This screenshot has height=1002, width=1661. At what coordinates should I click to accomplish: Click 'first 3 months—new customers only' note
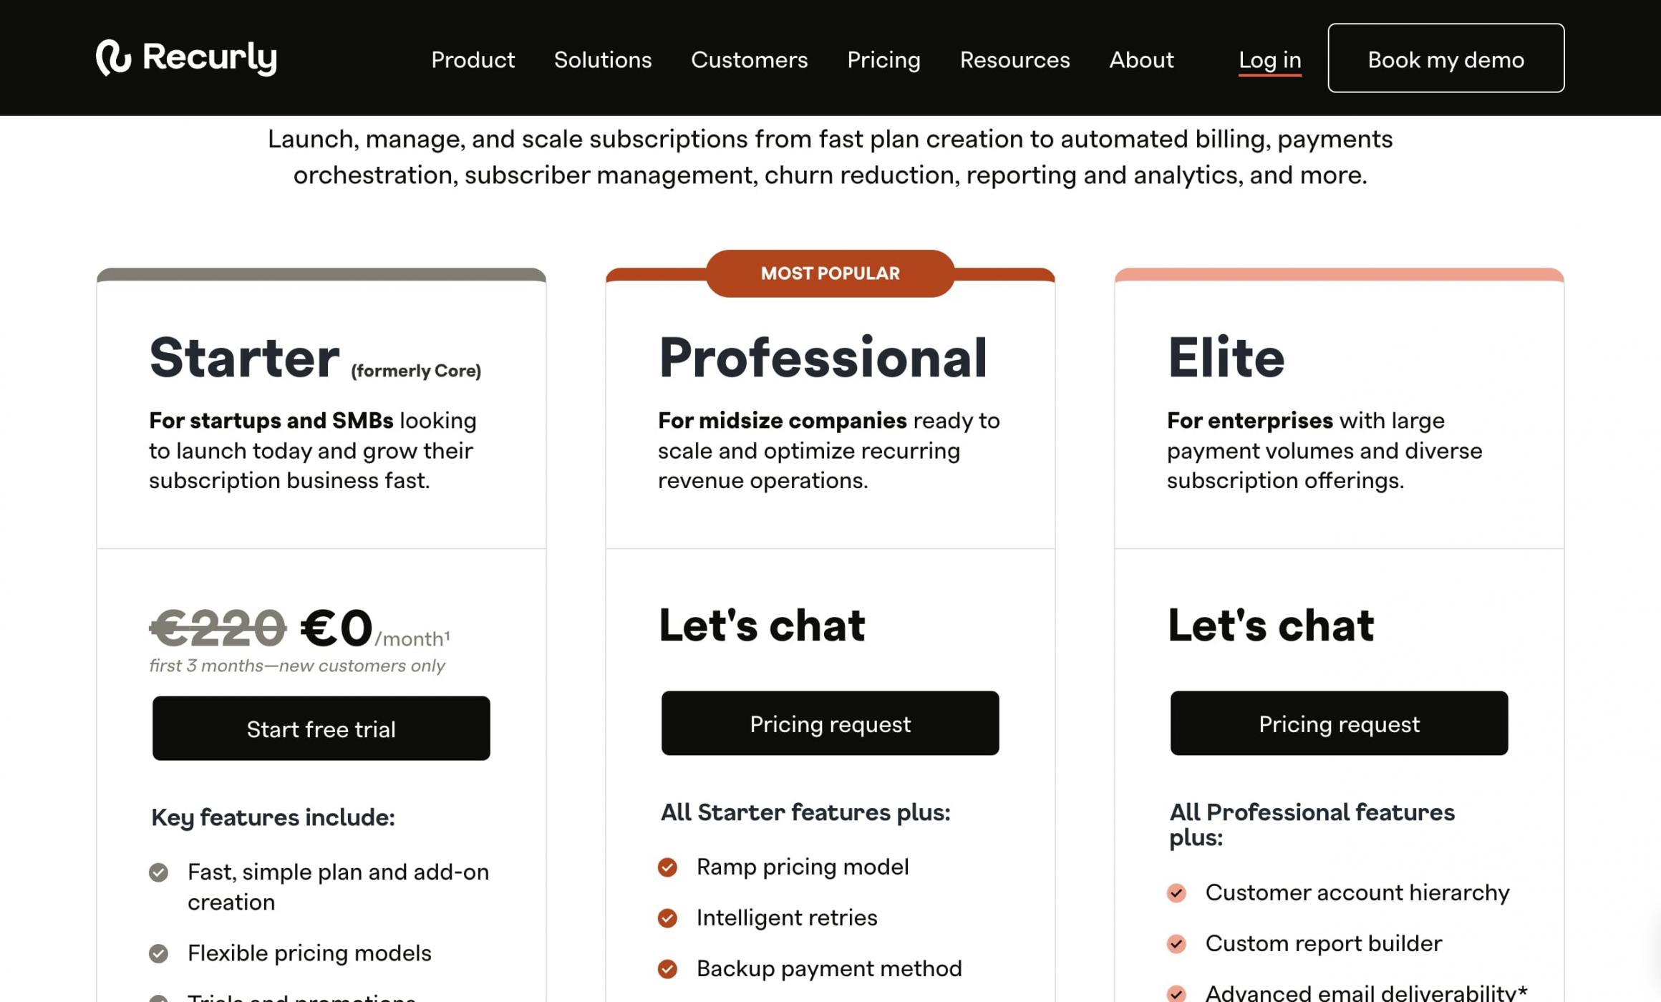297,666
